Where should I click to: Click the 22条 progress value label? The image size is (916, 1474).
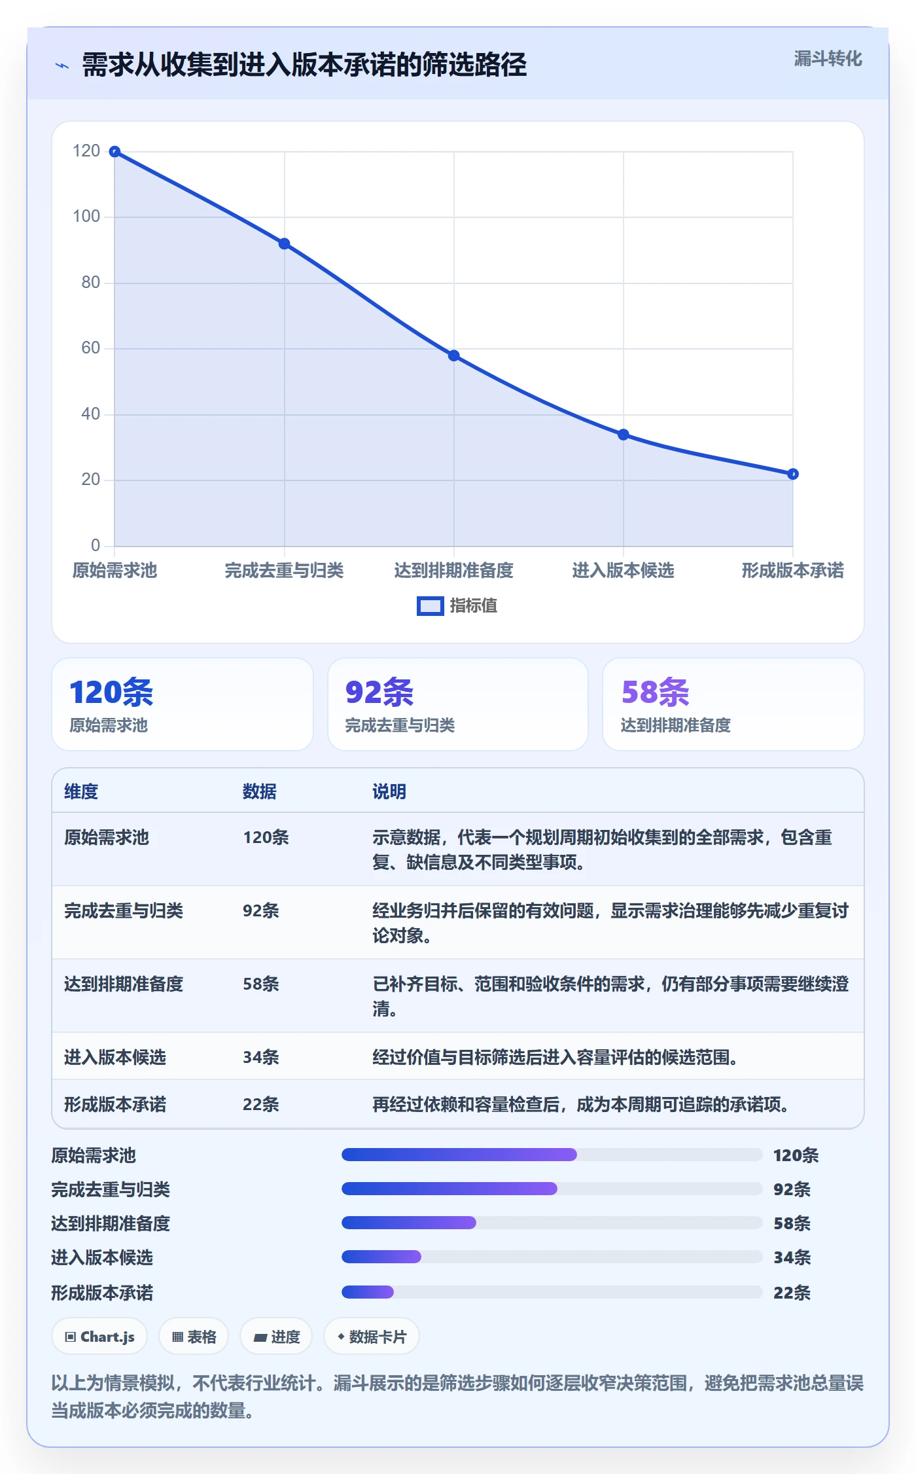point(792,1293)
